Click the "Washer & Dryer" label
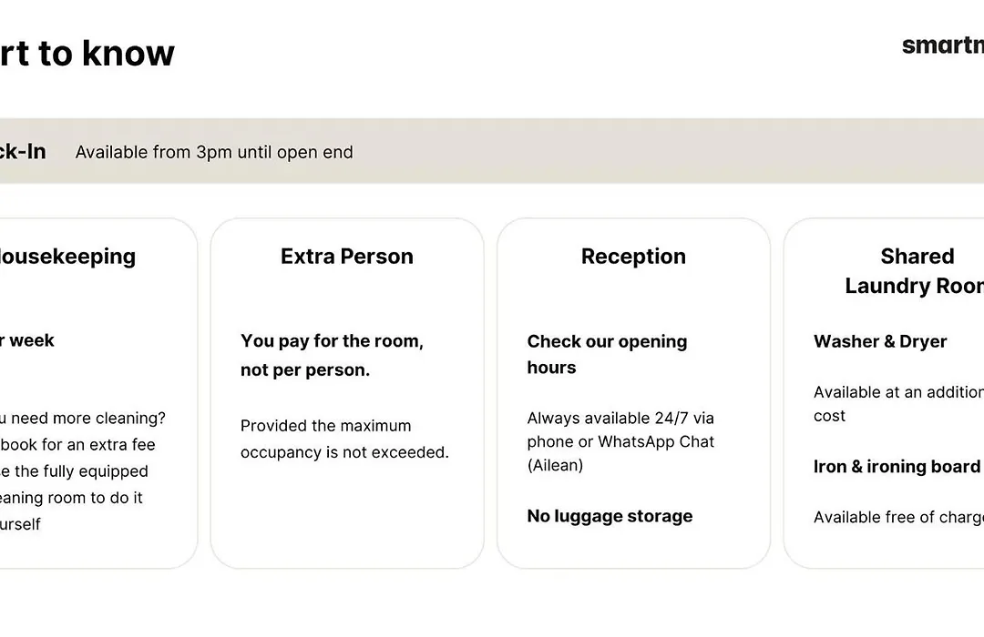This screenshot has height=637, width=984. 880,341
